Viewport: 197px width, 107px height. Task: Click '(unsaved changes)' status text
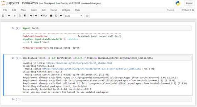tap(91, 3)
